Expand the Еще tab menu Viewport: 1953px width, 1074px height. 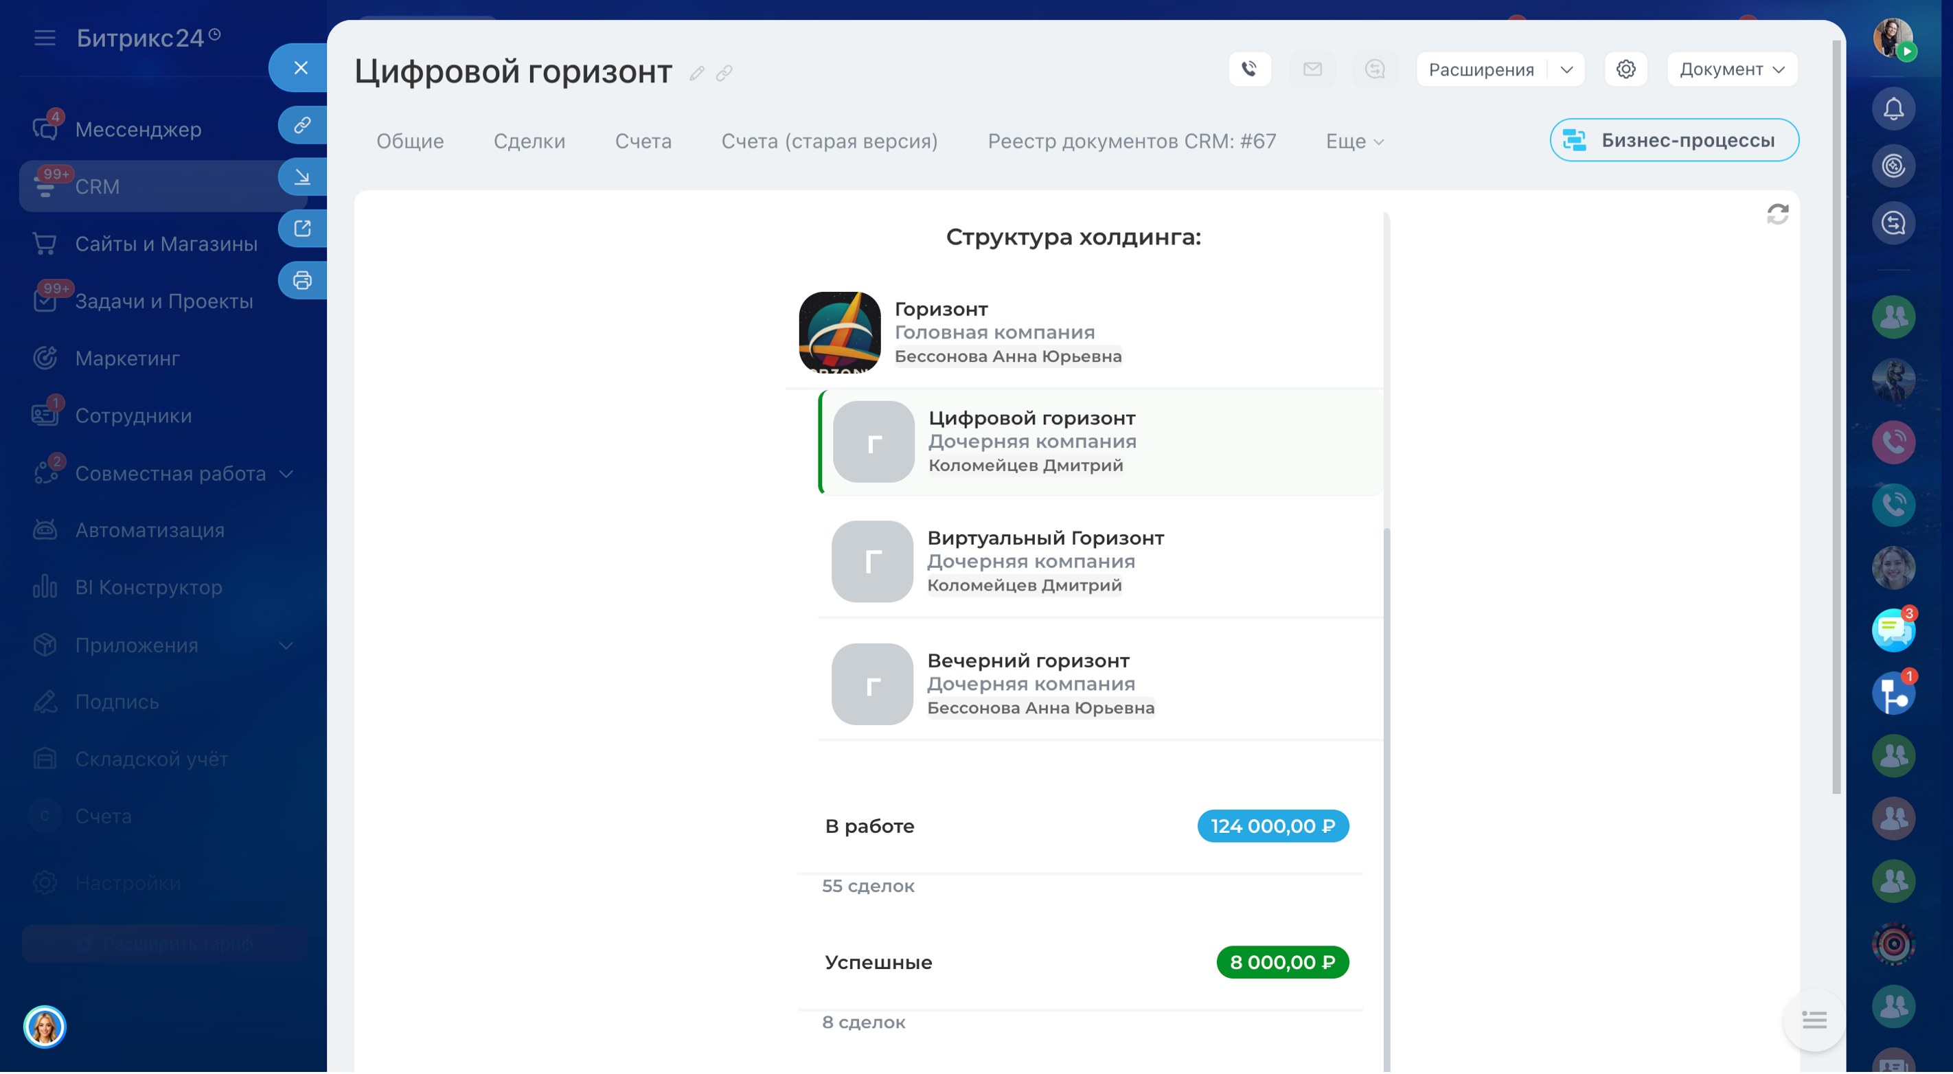point(1354,141)
